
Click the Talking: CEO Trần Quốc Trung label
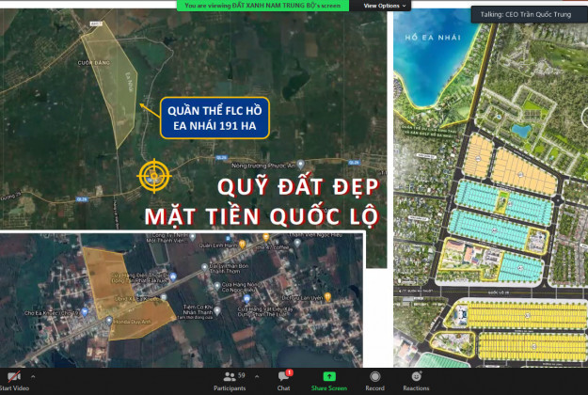(529, 14)
